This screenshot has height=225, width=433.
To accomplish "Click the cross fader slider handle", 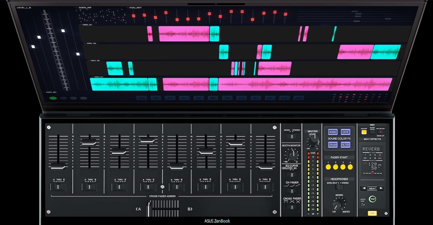I will [149, 209].
